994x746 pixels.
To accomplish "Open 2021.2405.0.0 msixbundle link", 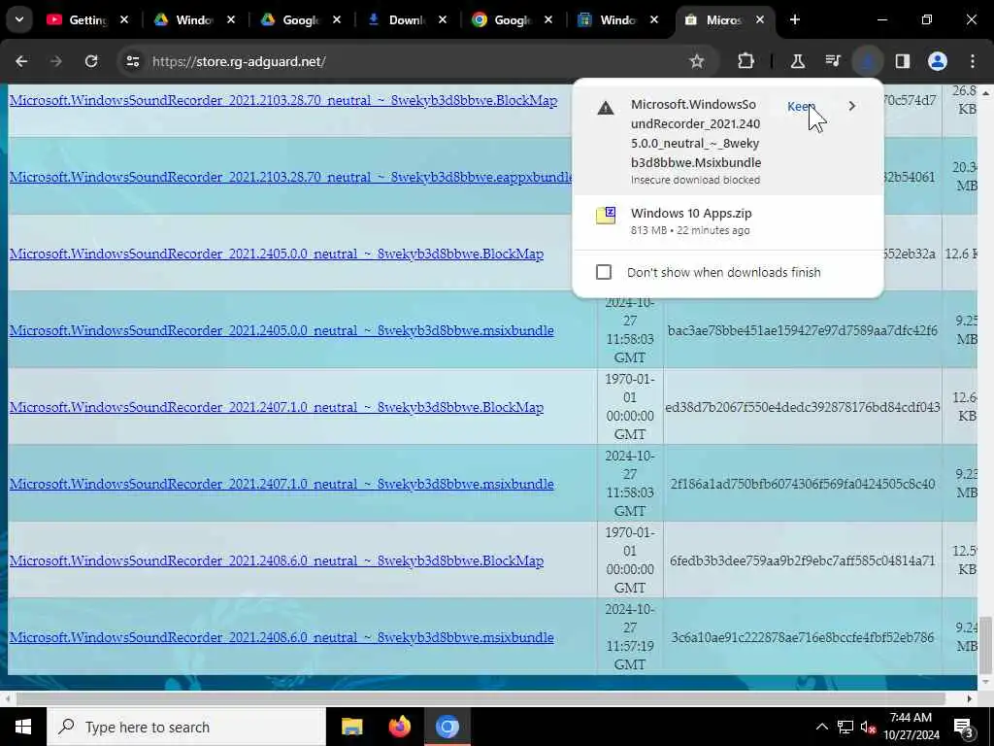I will point(282,330).
